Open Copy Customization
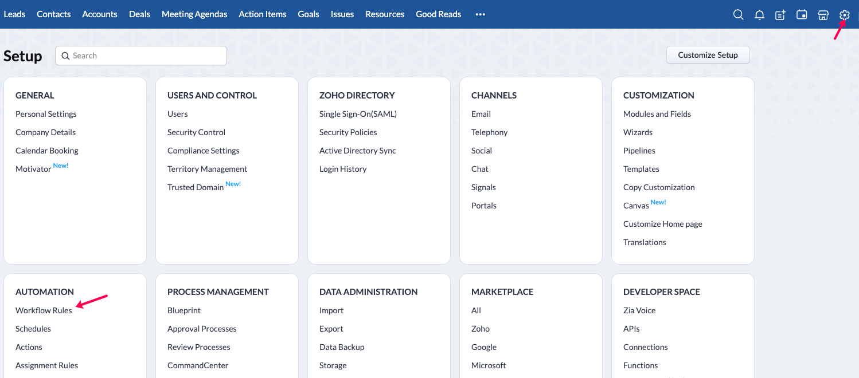This screenshot has height=378, width=859. [x=659, y=187]
